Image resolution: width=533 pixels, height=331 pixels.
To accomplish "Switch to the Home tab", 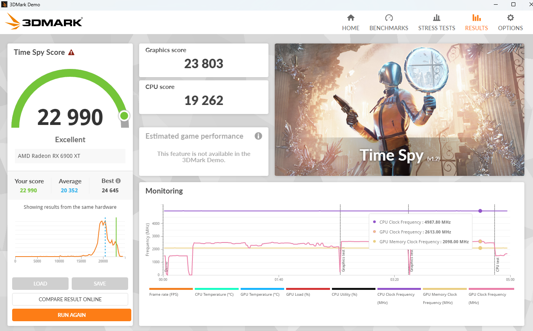I will [351, 18].
